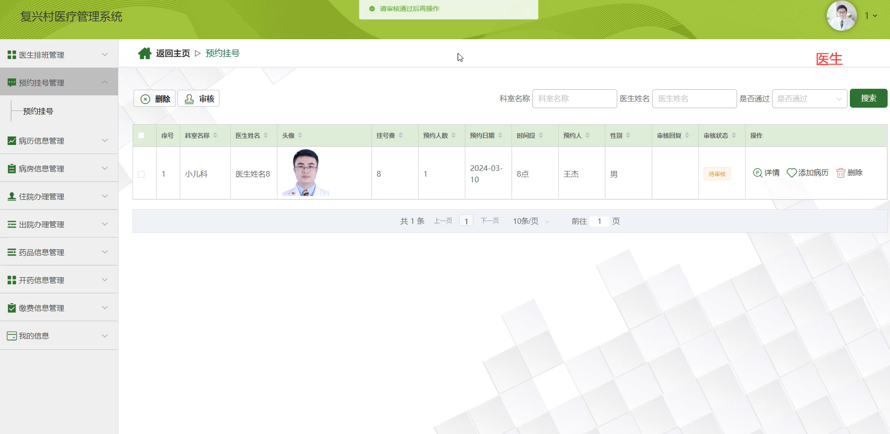Expand the 药品信息管理 menu chevron
Image resolution: width=890 pixels, height=434 pixels.
(x=105, y=252)
